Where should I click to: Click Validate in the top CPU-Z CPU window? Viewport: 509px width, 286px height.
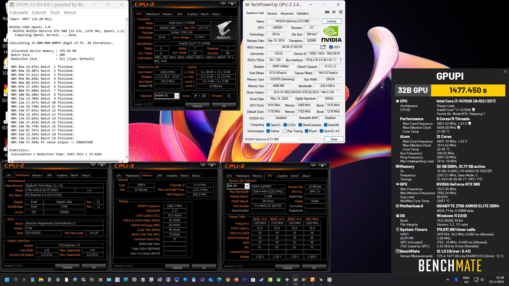(197, 106)
